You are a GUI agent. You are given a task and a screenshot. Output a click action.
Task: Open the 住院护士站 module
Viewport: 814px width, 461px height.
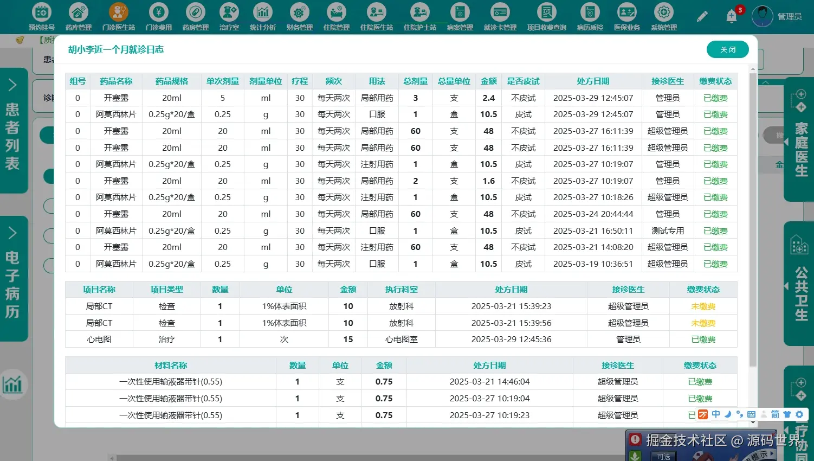[419, 16]
